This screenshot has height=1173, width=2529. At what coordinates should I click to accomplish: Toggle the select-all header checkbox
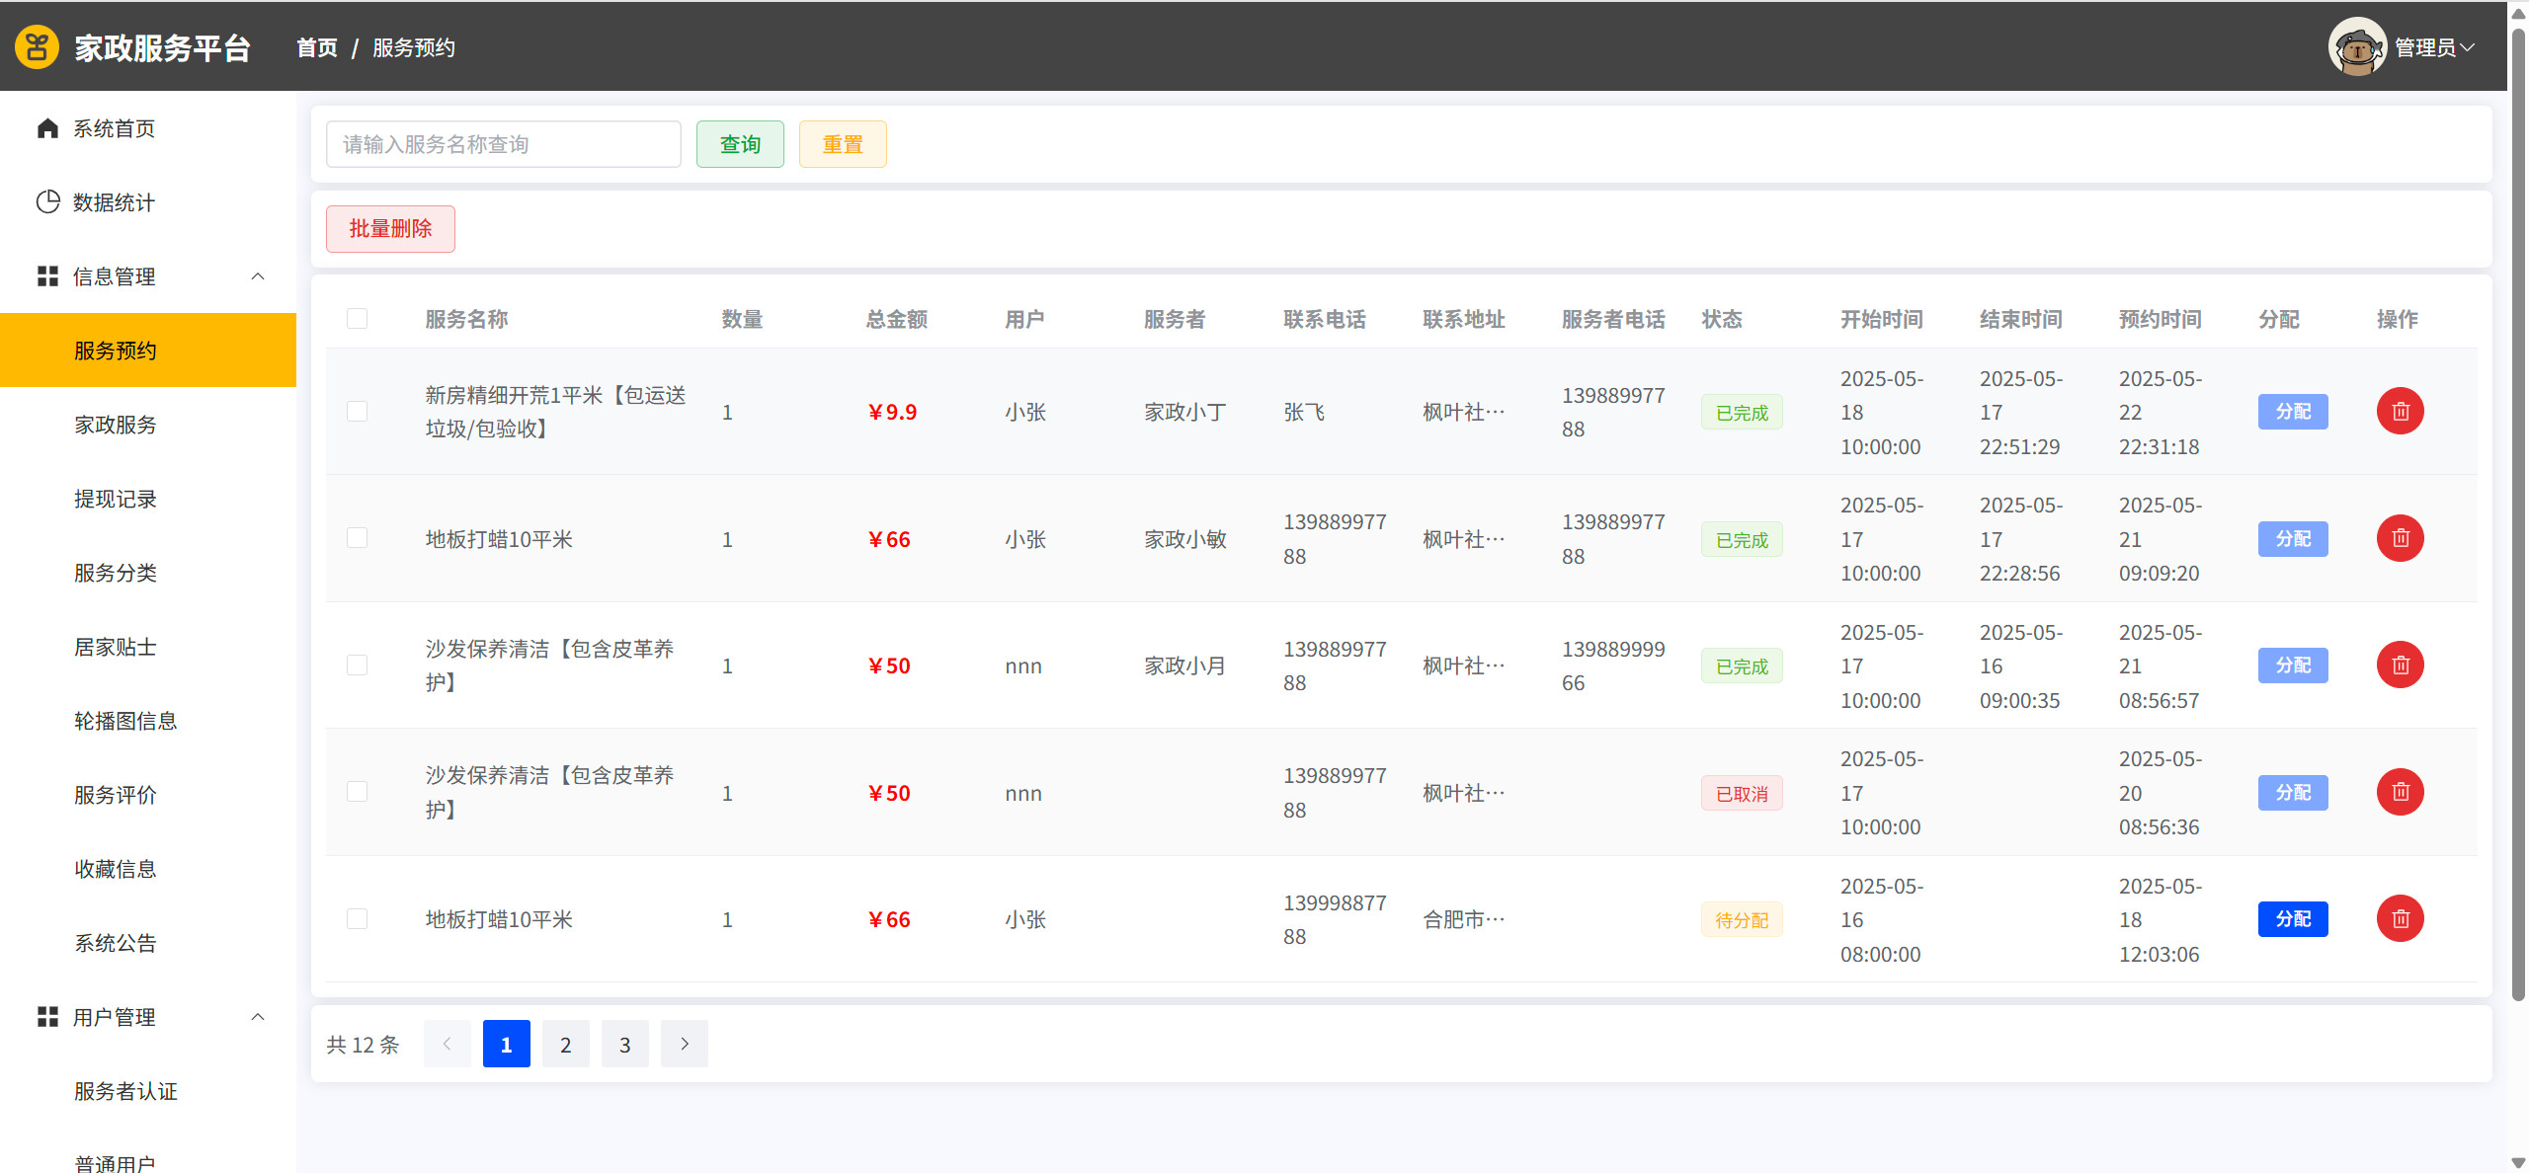pyautogui.click(x=357, y=319)
